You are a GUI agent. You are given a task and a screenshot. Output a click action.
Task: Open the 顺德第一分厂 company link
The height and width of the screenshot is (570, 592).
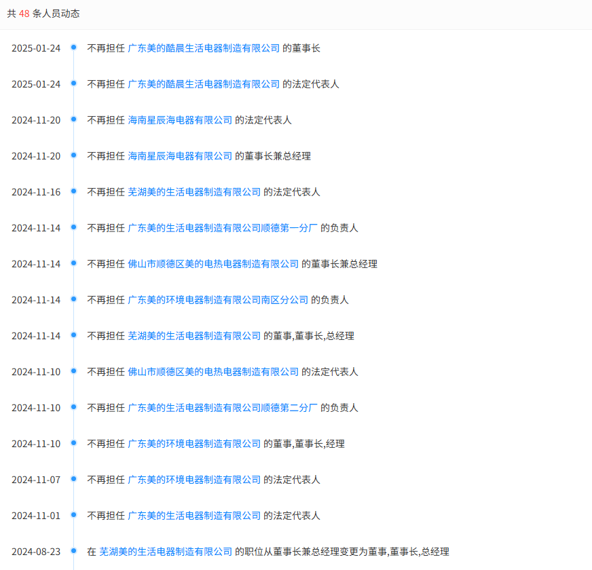point(223,228)
